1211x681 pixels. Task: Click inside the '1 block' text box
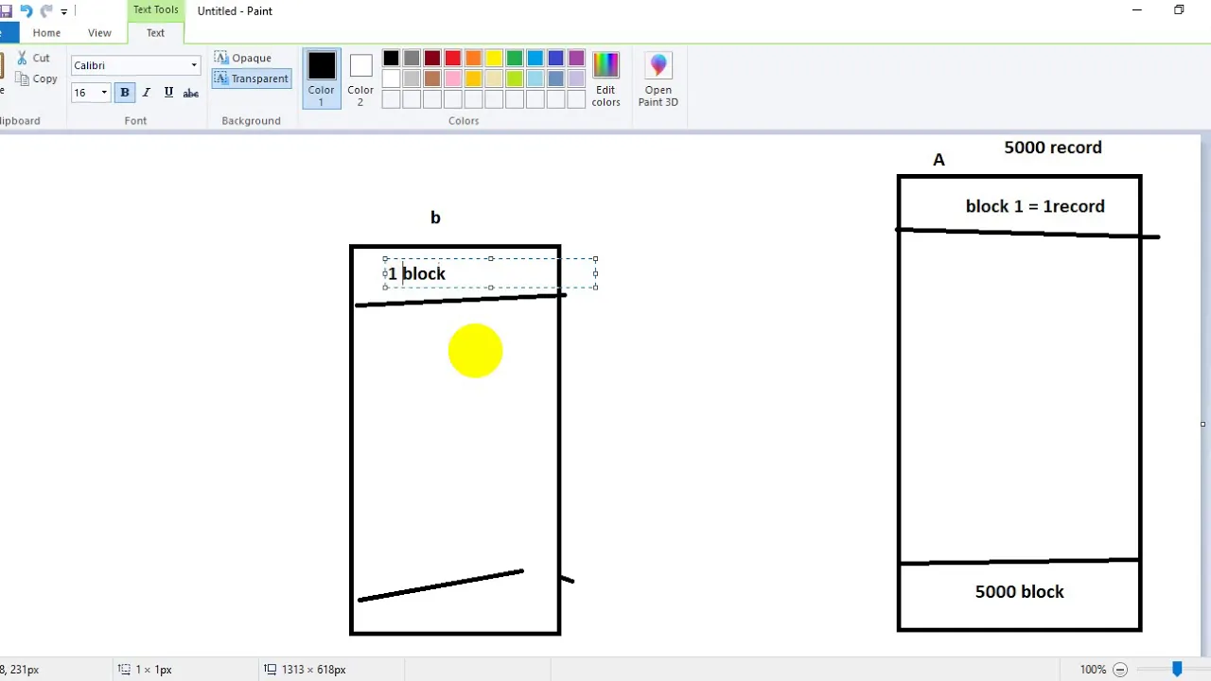coord(490,273)
